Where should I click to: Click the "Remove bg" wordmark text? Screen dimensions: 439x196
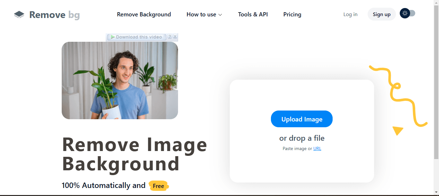coord(54,15)
